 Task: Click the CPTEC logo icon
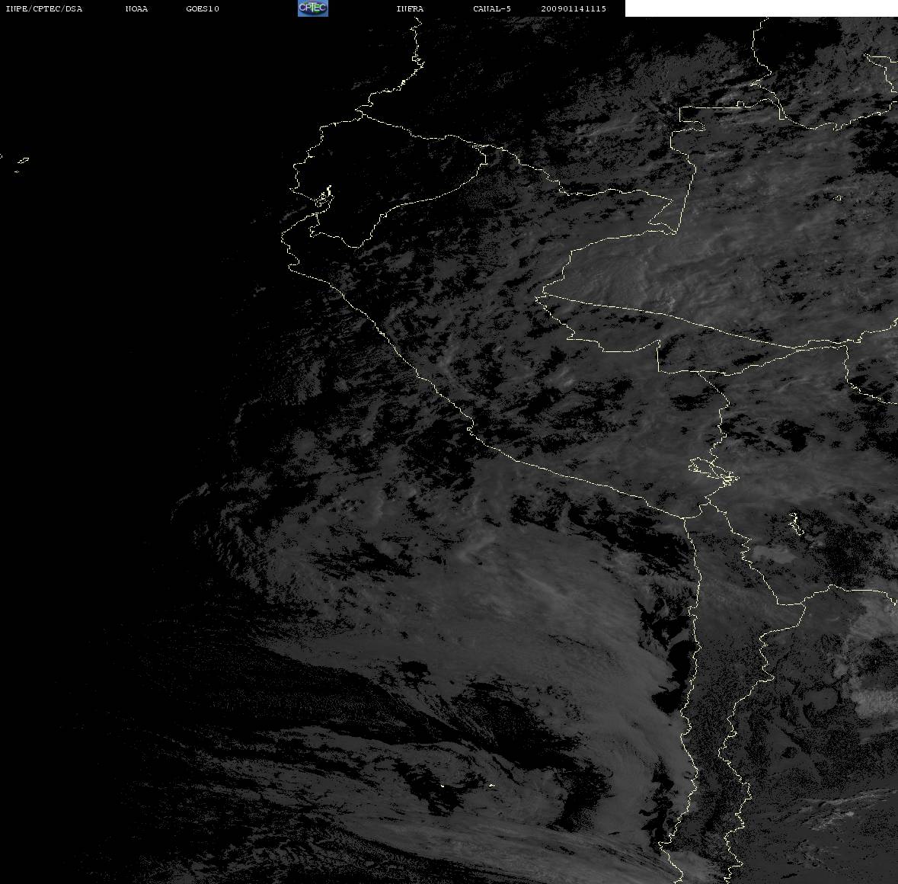313,8
